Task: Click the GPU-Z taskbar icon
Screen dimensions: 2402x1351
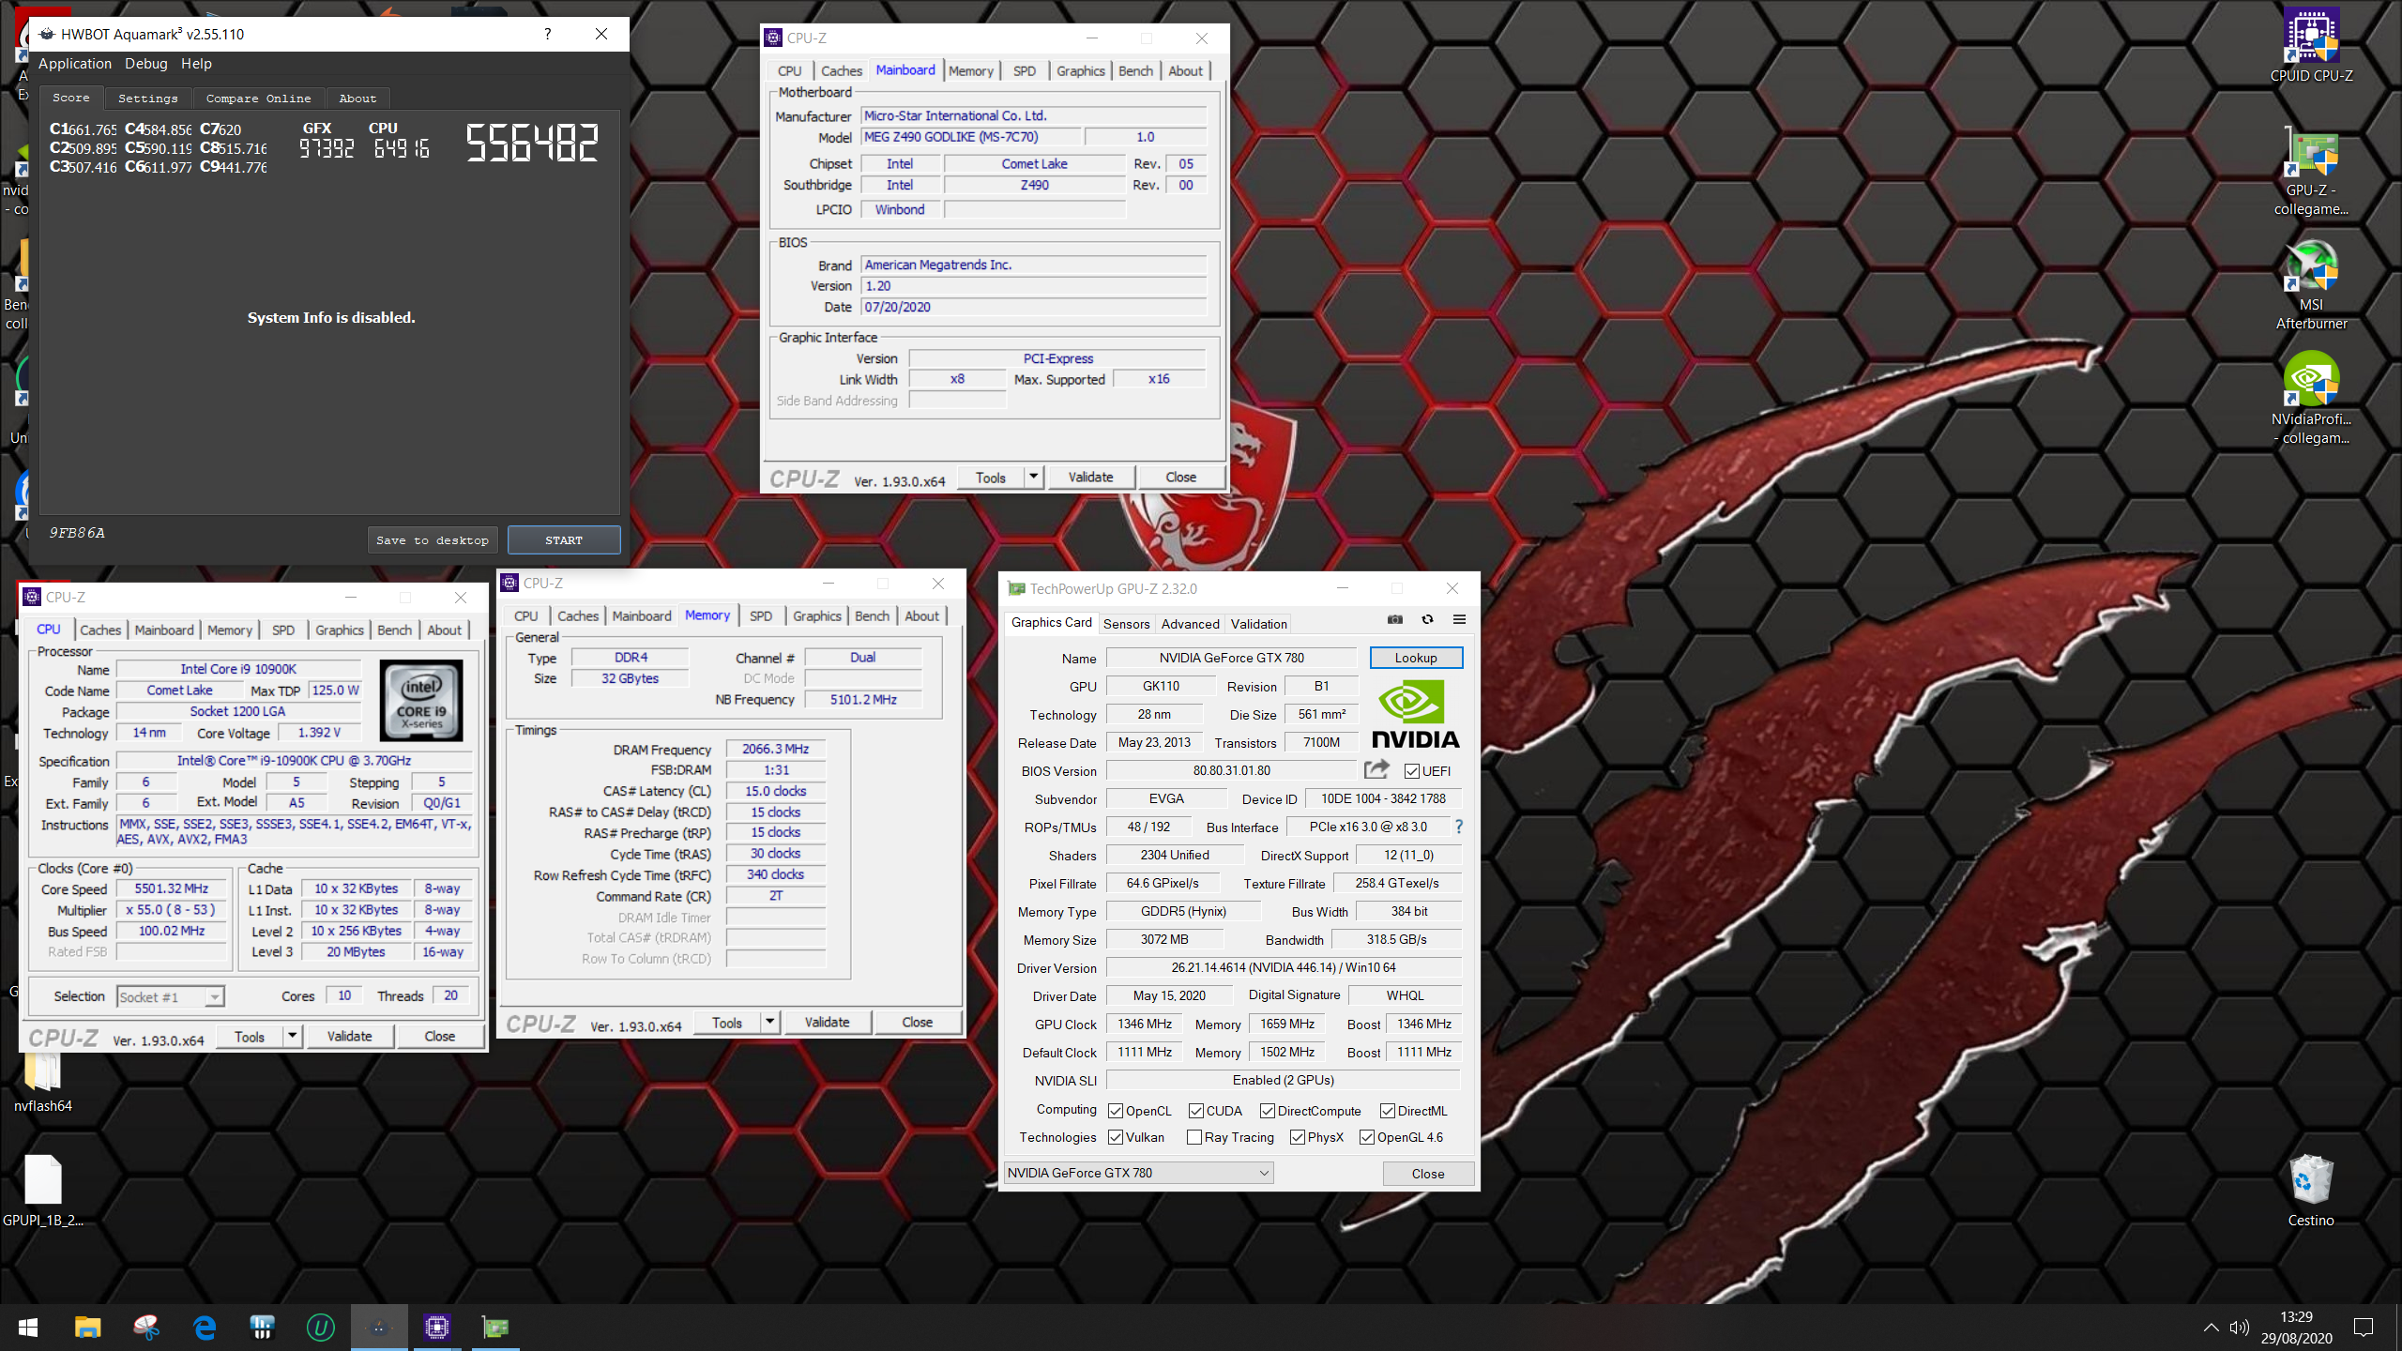Action: [495, 1328]
